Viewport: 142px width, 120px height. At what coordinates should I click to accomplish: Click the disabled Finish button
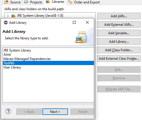(82, 112)
